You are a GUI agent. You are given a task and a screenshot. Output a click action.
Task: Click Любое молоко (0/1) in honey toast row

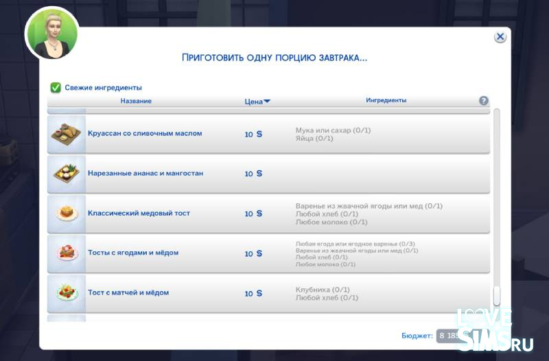point(331,222)
